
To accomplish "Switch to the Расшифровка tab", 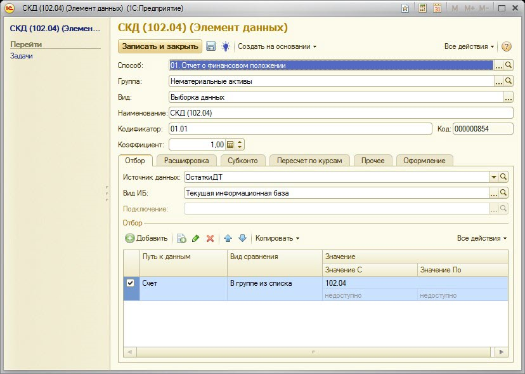I will (186, 161).
